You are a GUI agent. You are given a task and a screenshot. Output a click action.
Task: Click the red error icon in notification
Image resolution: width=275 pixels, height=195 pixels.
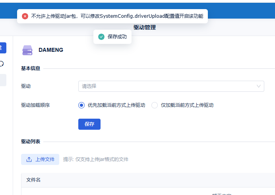coord(25,16)
